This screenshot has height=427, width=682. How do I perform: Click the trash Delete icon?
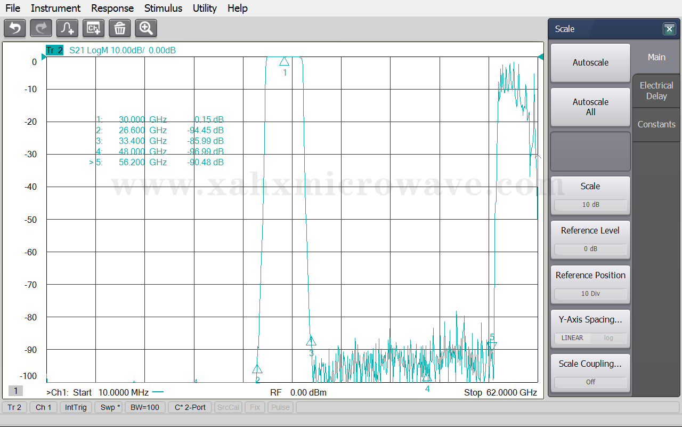point(120,28)
